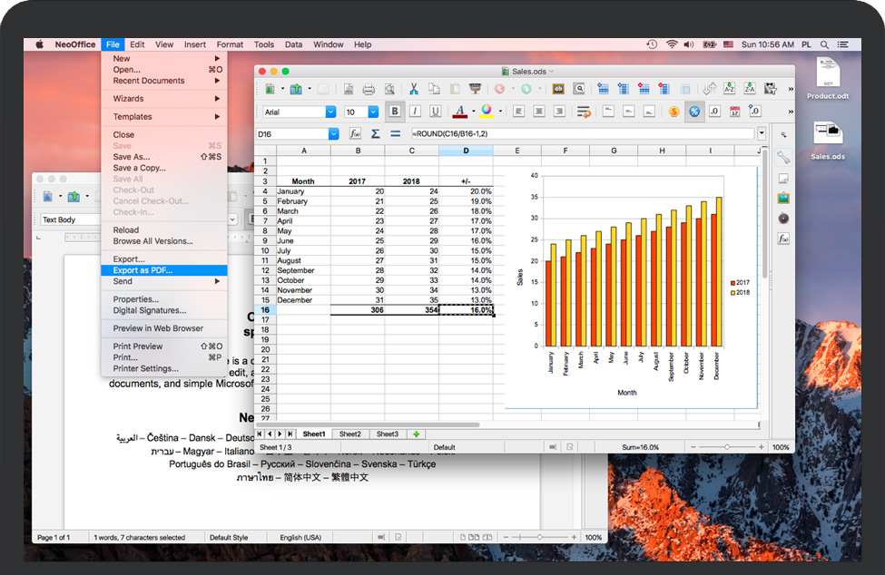Open Sales.ods file on the desktop
The width and height of the screenshot is (885, 575).
827,141
